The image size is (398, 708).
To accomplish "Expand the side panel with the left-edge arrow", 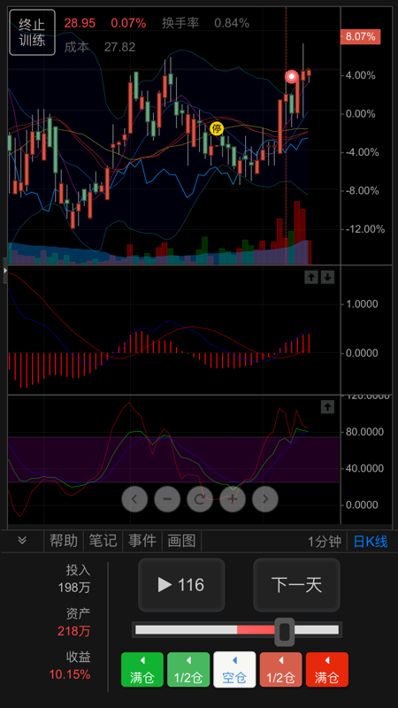I will 5,271.
